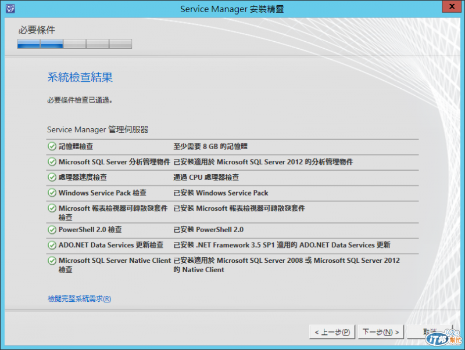Viewport: 465px width, 350px height.
Task: Click the 必要條件 step title
Action: [x=37, y=30]
